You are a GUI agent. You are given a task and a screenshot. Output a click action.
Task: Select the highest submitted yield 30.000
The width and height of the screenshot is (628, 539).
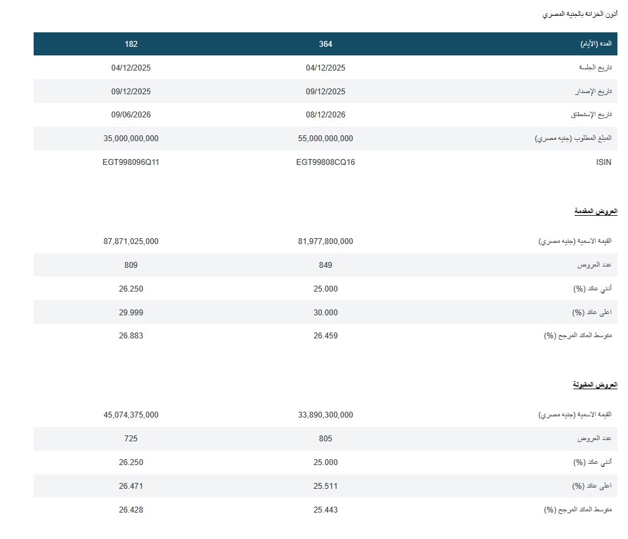coord(325,313)
